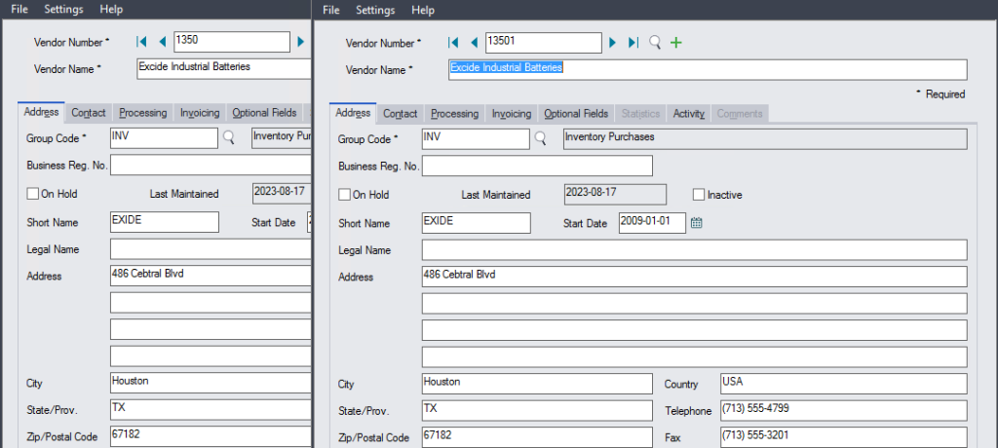Click City field Houston in right window
This screenshot has height=448, width=998.
(x=537, y=384)
